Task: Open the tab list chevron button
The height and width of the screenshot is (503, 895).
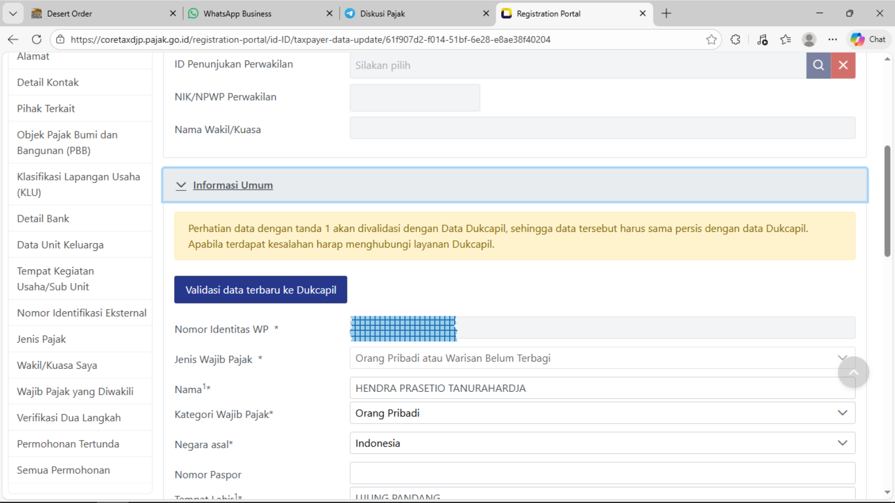Action: pyautogui.click(x=13, y=13)
